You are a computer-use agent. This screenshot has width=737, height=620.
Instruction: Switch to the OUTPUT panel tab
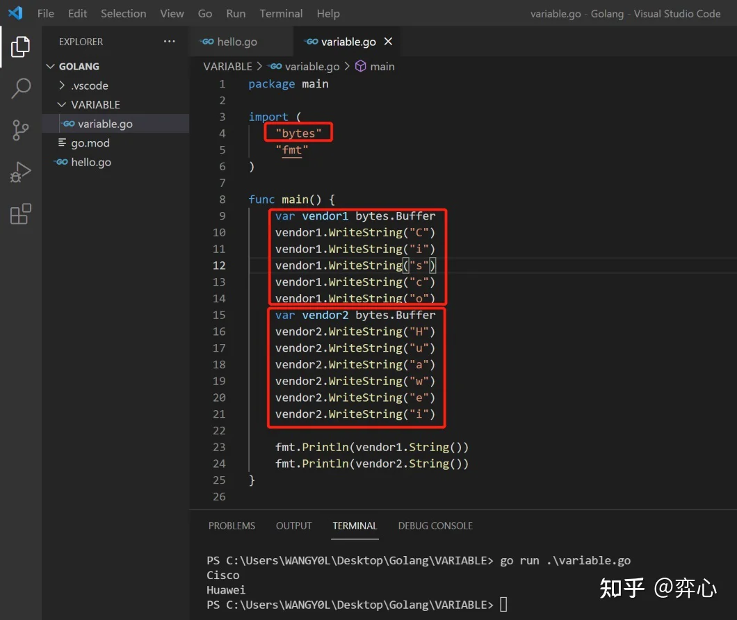coord(294,525)
